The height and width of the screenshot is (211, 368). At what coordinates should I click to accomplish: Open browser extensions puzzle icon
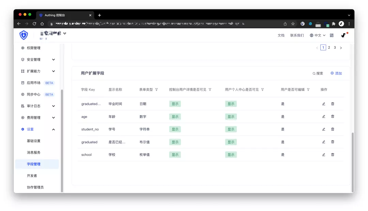point(334,24)
